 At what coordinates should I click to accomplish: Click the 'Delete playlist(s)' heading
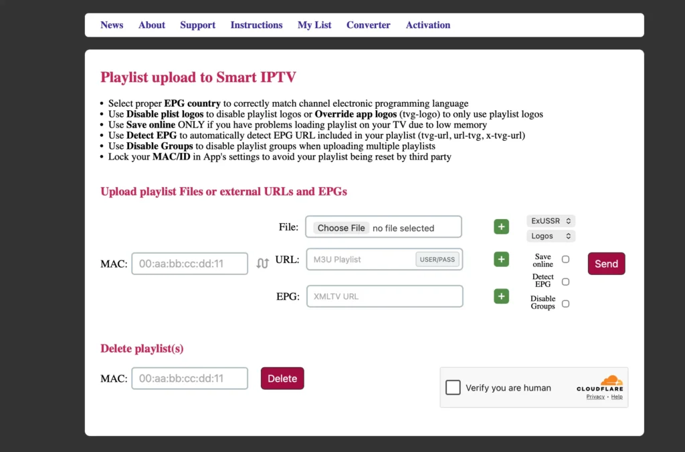click(x=142, y=349)
